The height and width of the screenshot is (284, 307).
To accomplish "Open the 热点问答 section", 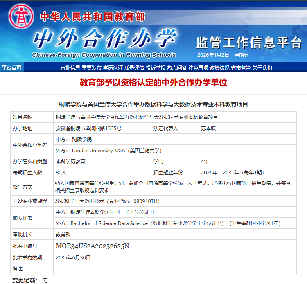I will (x=177, y=68).
